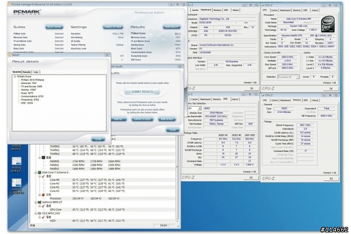Click hardware monitor scrollbar down arrow

pos(177,221)
